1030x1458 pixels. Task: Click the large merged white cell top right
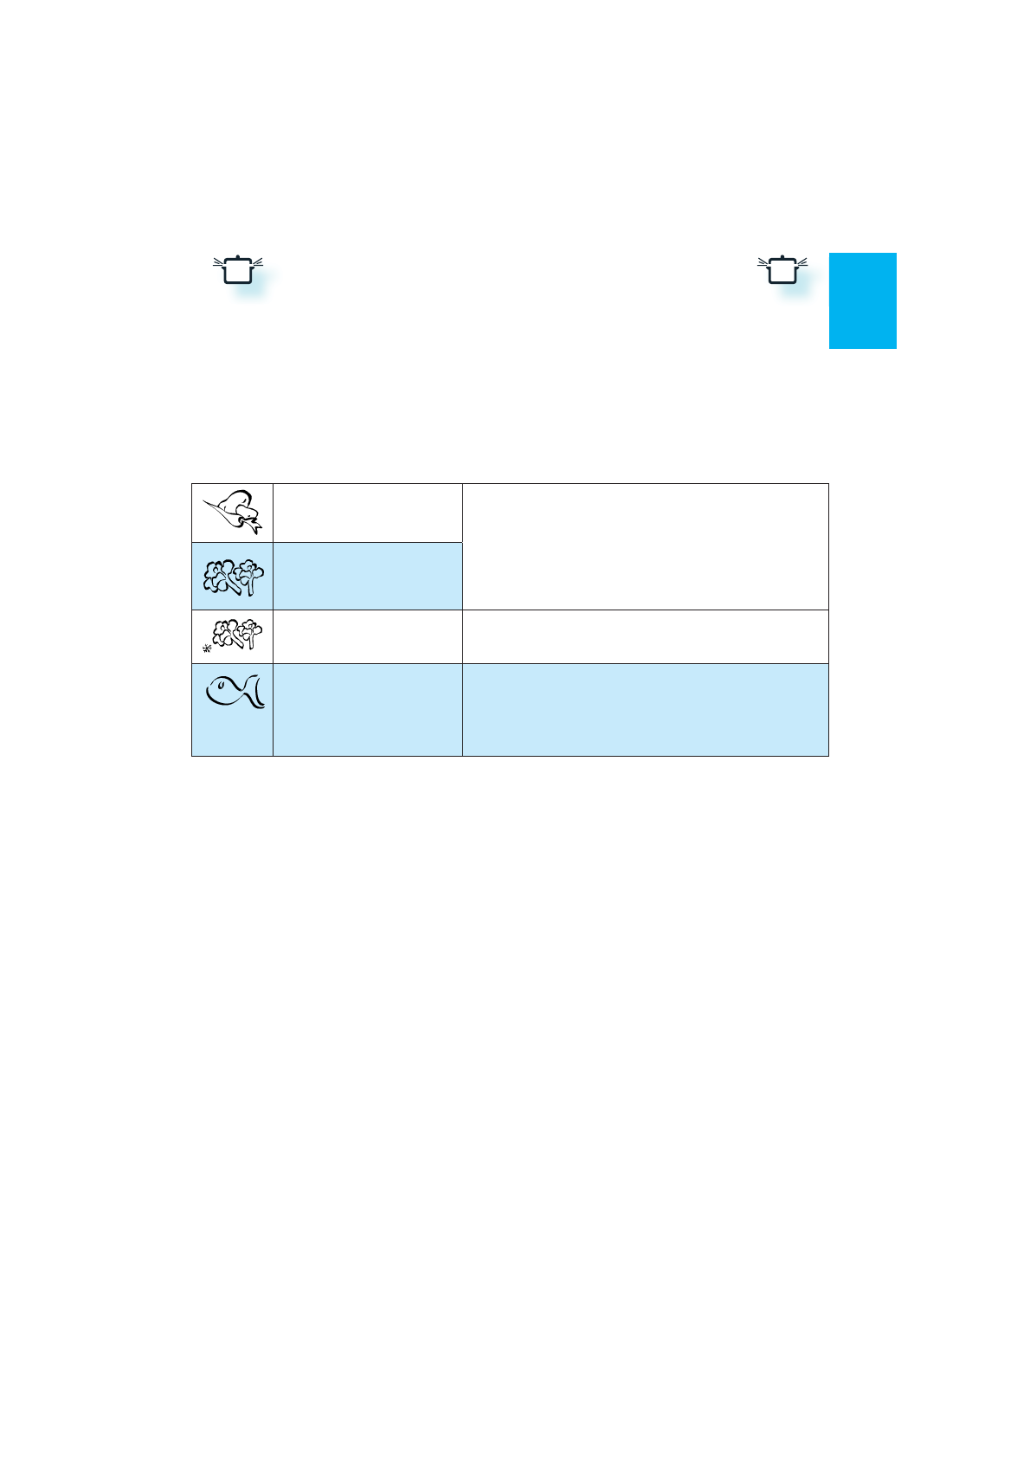pos(645,546)
